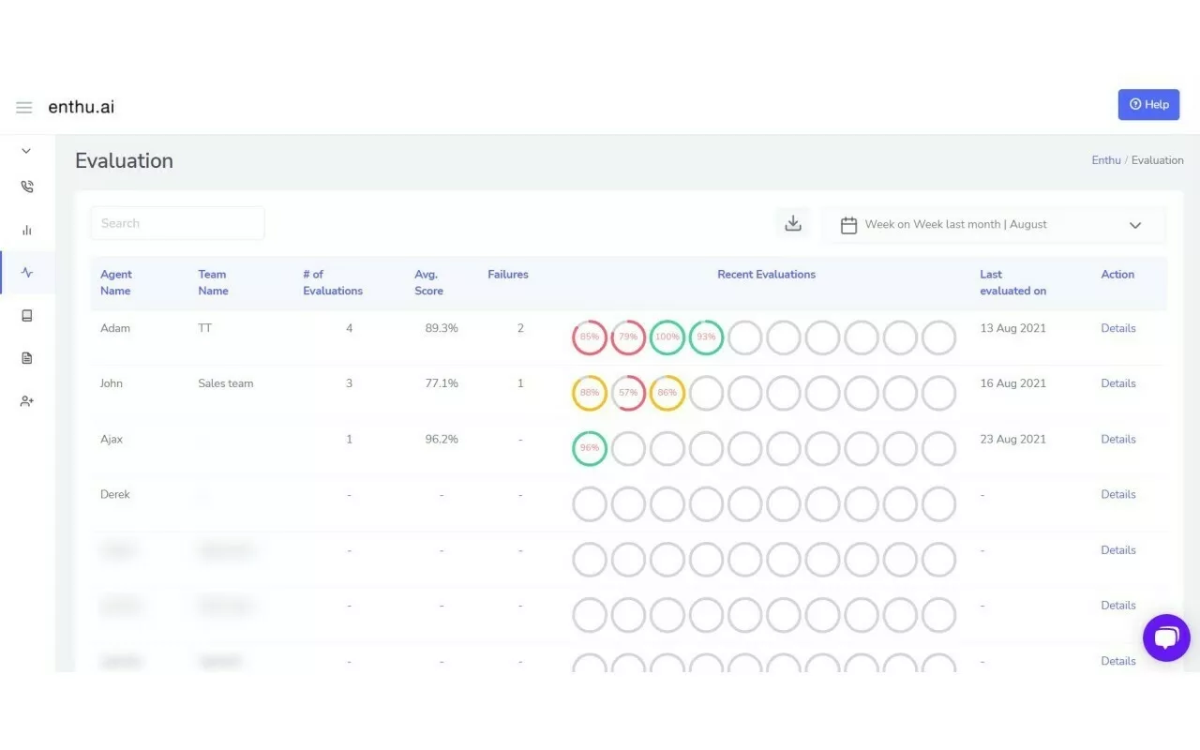Viewport: 1200px width, 750px height.
Task: Select the document reports sidebar icon
Action: click(x=26, y=358)
